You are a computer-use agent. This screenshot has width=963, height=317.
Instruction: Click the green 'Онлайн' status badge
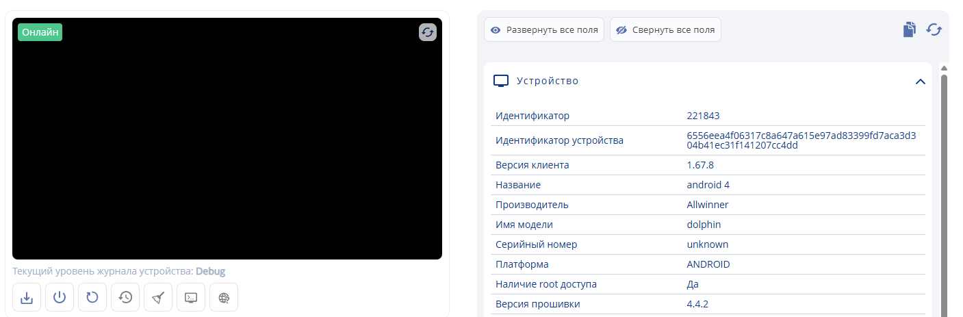[x=40, y=32]
